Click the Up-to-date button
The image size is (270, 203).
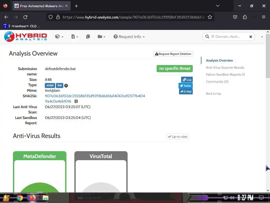point(178,137)
